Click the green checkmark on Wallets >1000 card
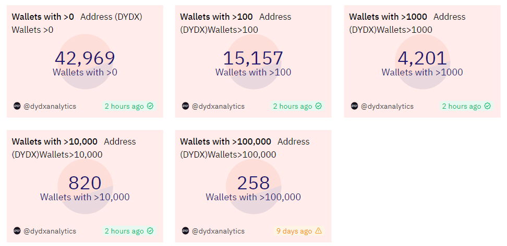 click(x=488, y=106)
